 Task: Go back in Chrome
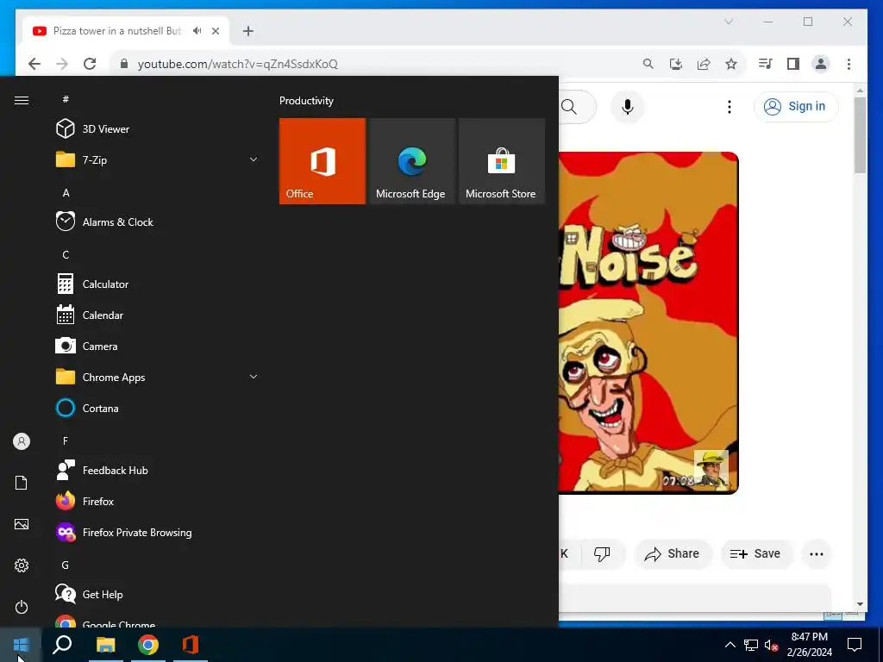pyautogui.click(x=34, y=64)
